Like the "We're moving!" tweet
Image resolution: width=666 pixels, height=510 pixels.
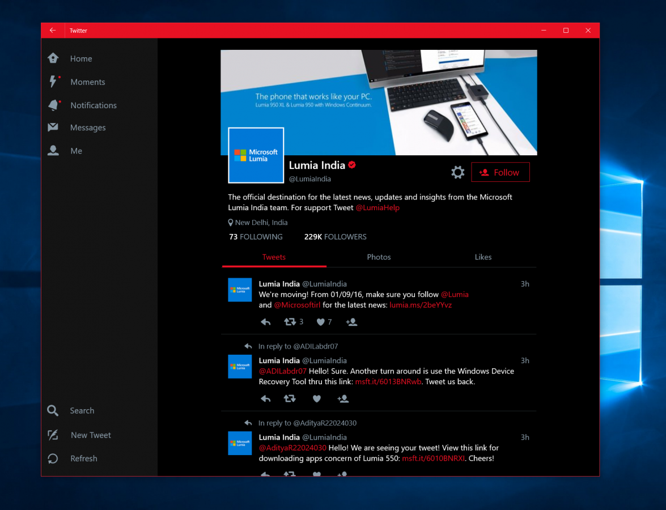click(x=321, y=322)
